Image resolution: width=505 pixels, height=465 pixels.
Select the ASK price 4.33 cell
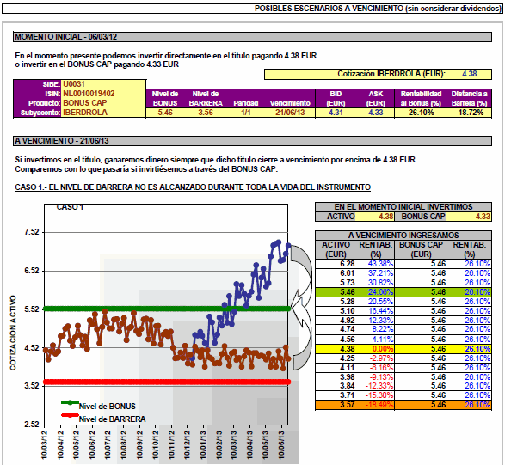376,113
